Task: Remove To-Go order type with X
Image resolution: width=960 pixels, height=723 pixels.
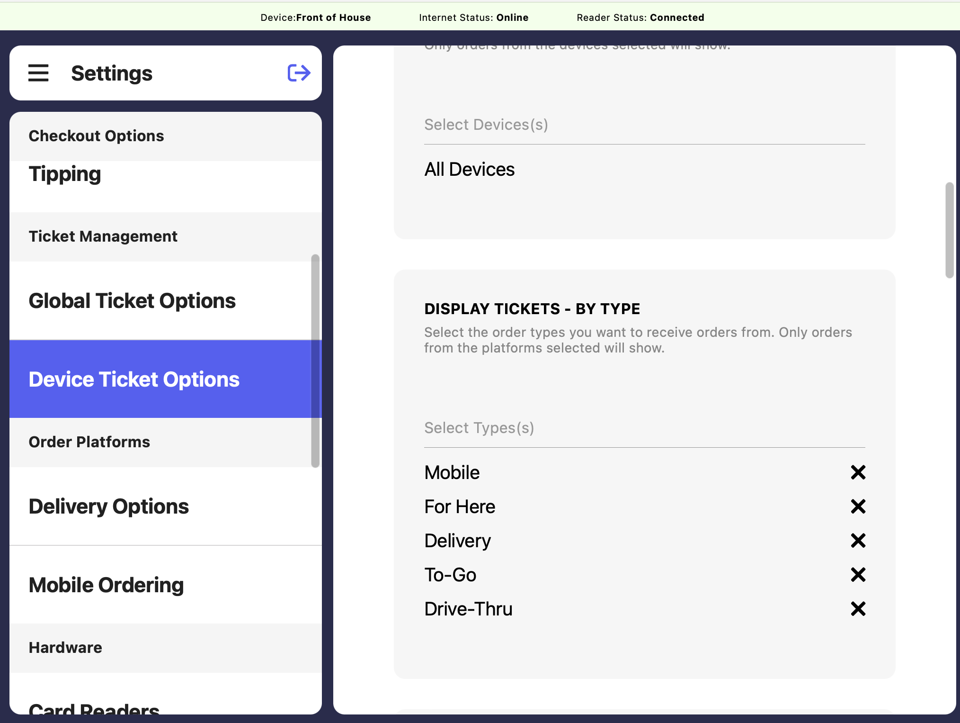Action: tap(858, 575)
